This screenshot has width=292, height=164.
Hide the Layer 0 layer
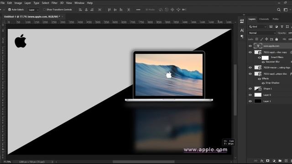[x=250, y=95]
